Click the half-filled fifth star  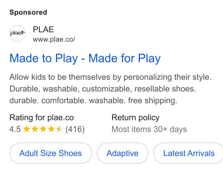tap(59, 129)
